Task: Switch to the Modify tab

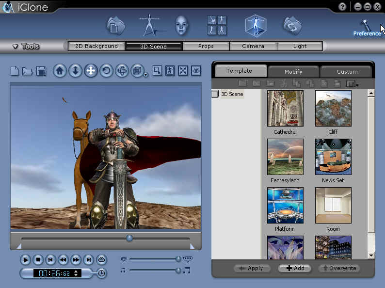Action: tap(293, 71)
